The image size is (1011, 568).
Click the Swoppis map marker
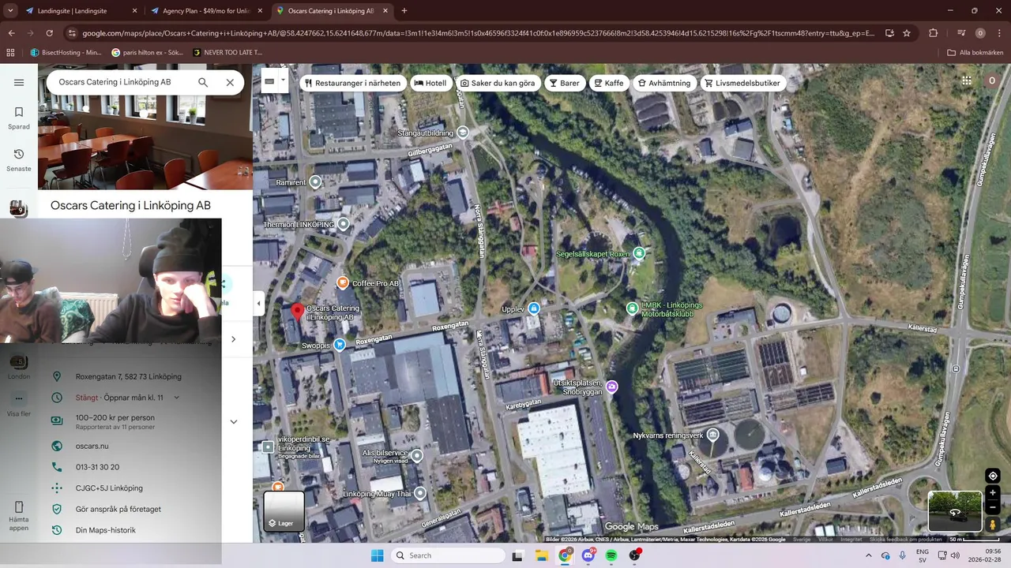340,345
